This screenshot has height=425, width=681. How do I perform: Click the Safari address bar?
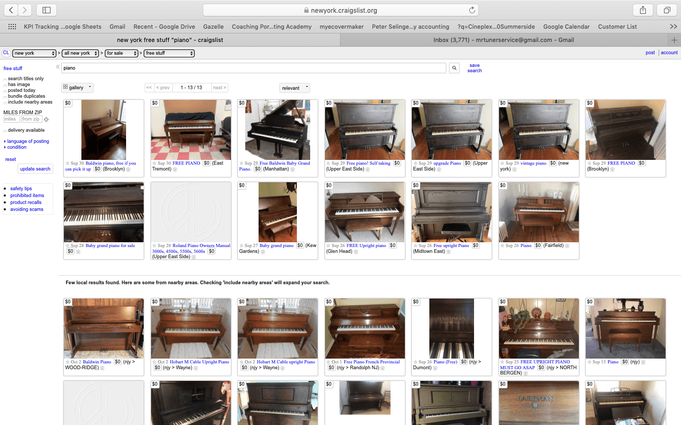coord(340,10)
